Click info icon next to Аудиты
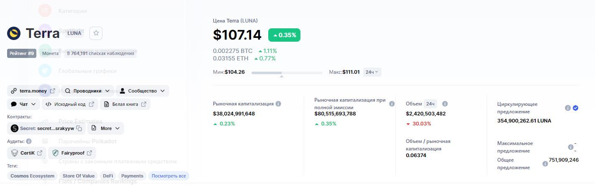Screen dimensions: 595x185 point(29,142)
